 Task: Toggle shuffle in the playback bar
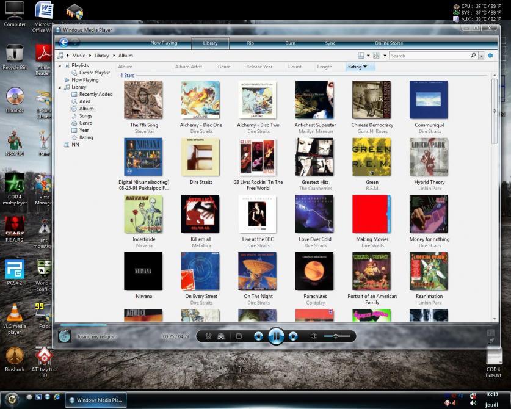coord(209,336)
